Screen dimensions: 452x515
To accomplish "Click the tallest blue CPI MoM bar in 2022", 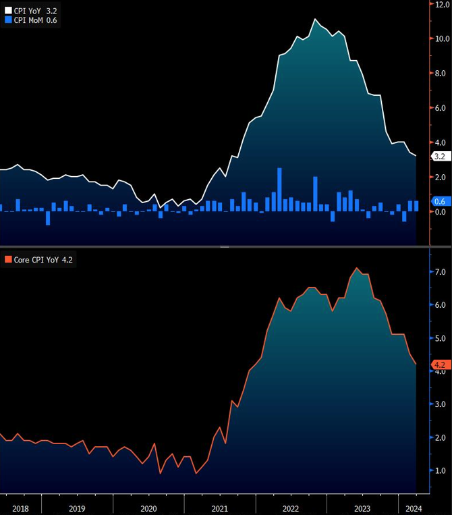I will [279, 190].
